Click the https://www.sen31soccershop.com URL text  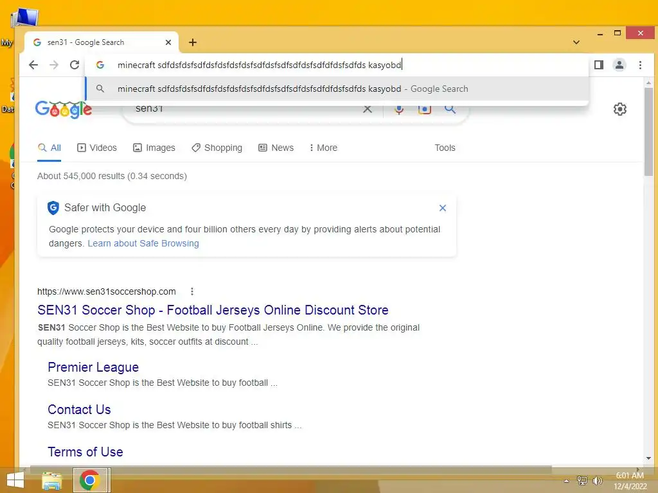pyautogui.click(x=107, y=291)
